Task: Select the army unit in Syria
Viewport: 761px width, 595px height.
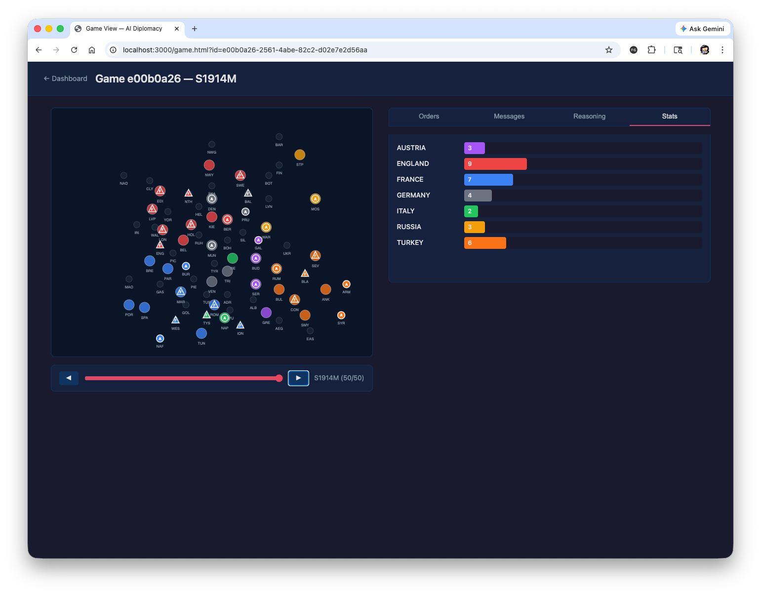Action: pos(341,316)
